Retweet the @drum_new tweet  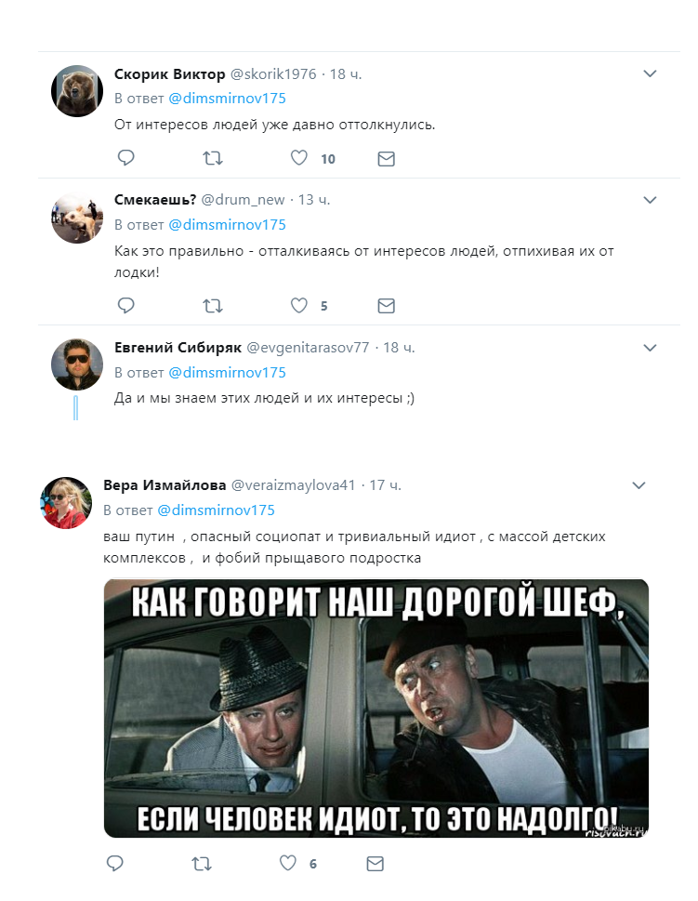click(213, 306)
